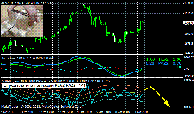
Task: Click the 5 Oct 13:00 time marker
Action: click(103, 112)
